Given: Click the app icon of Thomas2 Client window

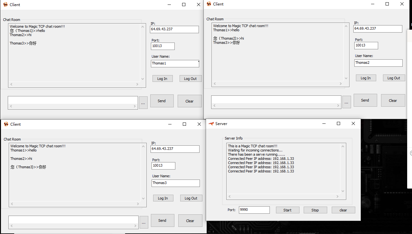Looking at the screenshot, I should (x=209, y=4).
